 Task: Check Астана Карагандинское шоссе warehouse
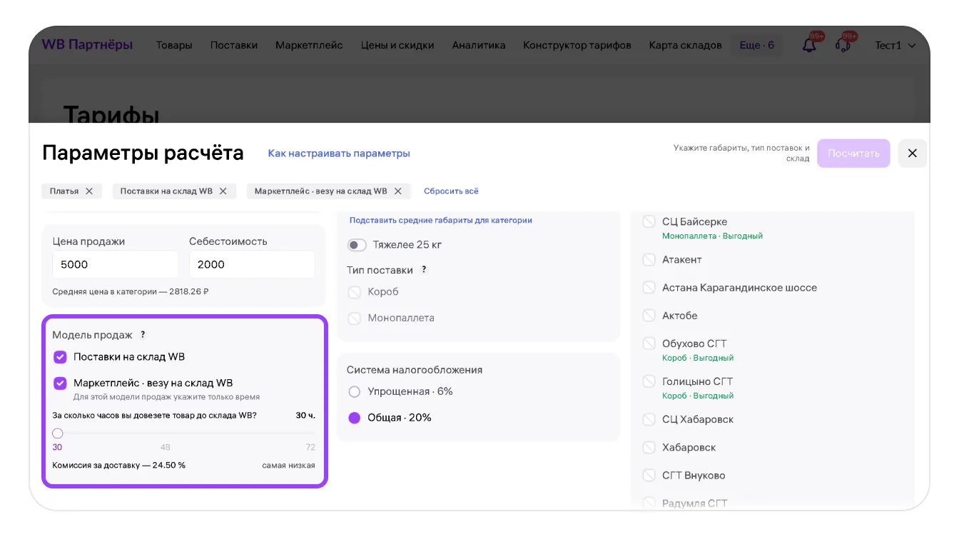[x=649, y=287]
